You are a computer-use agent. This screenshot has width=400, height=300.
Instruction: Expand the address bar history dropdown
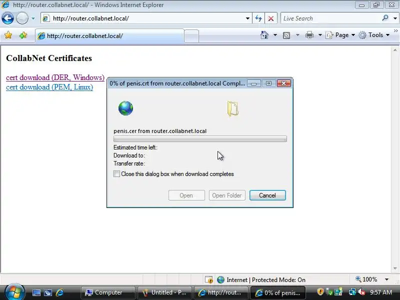click(x=247, y=18)
